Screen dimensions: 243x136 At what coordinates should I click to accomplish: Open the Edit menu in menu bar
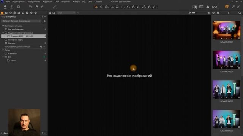[19, 2]
